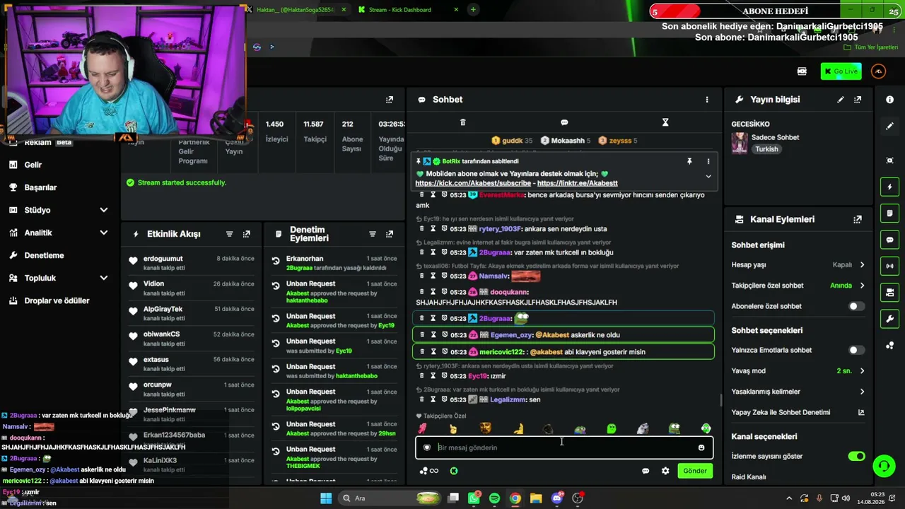Viewport: 905px width, 509px height.
Task: Disable İzlenme sayısını göster switch
Action: point(856,456)
